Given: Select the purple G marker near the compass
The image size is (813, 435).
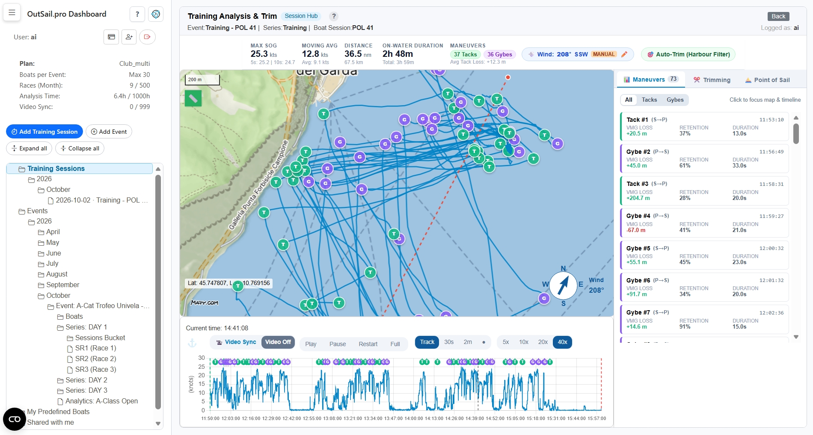Looking at the screenshot, I should point(544,298).
